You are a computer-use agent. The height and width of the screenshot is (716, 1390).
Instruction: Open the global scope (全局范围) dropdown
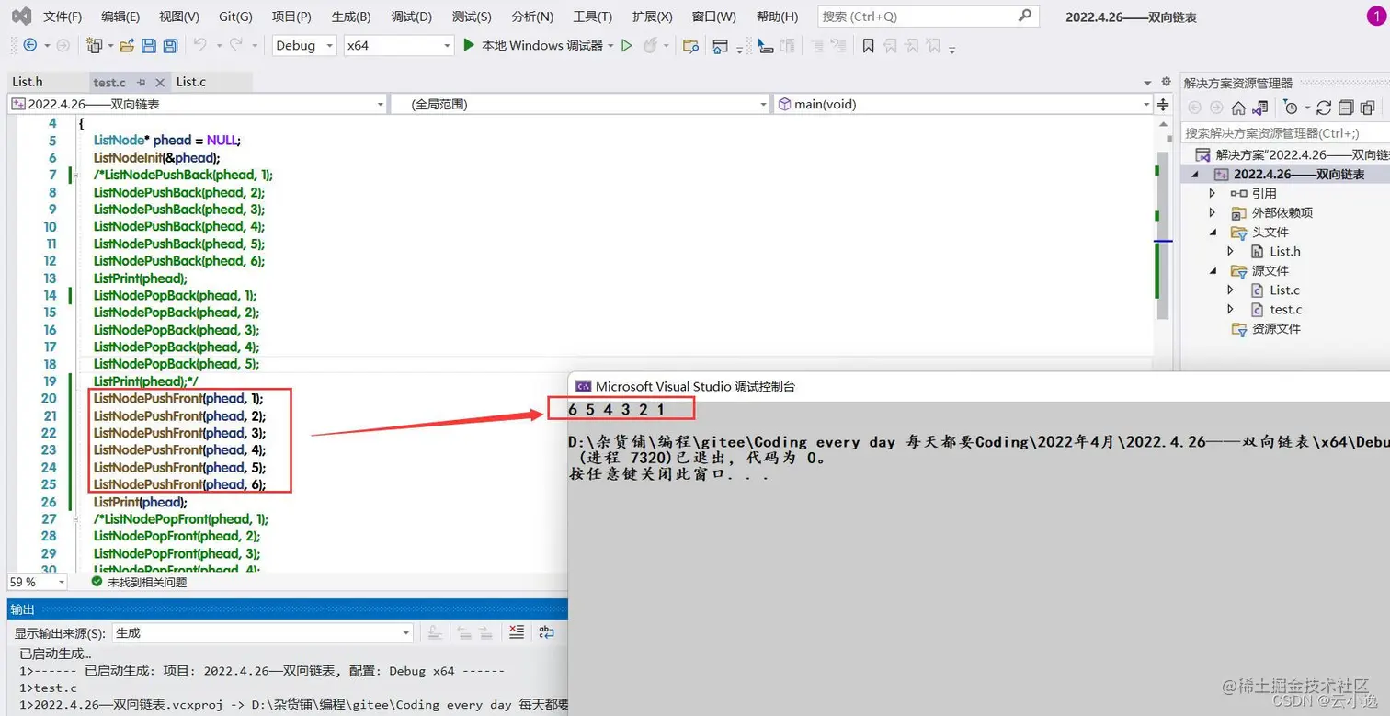click(581, 104)
